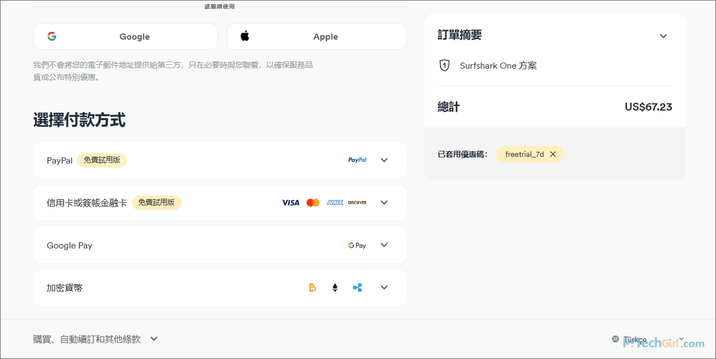
Task: Click the Ethereum icon
Action: 335,288
